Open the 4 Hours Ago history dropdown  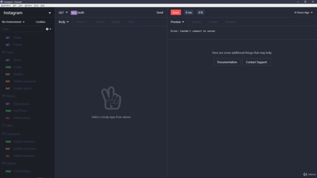coord(303,12)
